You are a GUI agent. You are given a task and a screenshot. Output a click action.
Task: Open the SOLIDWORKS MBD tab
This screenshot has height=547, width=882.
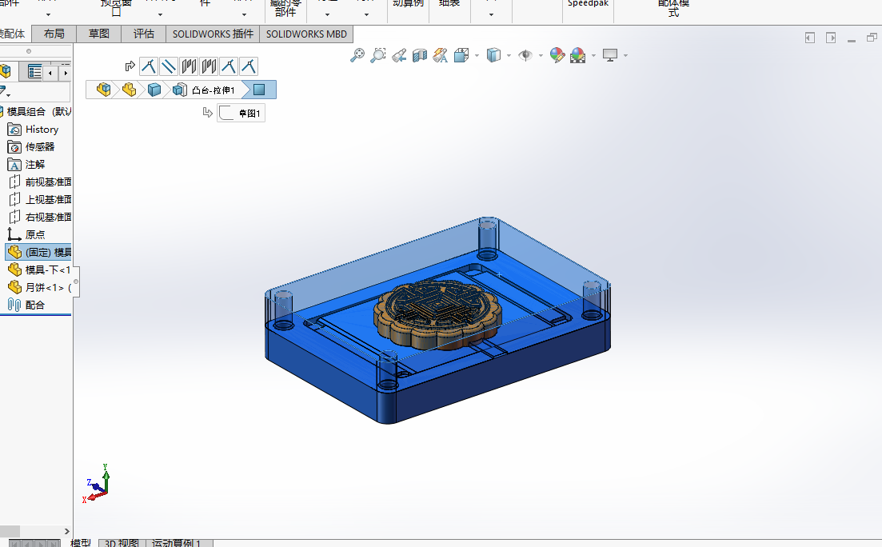coord(306,34)
